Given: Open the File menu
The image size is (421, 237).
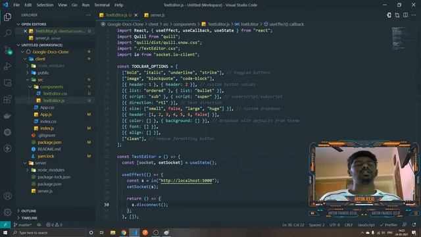Looking at the screenshot, I should pyautogui.click(x=16, y=5).
